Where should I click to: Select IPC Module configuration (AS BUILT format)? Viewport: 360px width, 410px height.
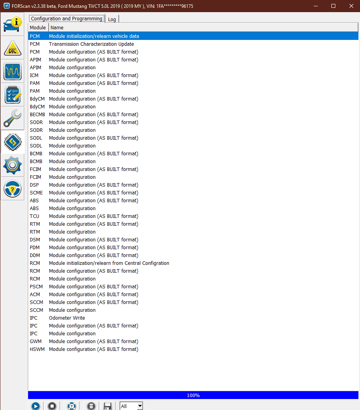pyautogui.click(x=193, y=326)
